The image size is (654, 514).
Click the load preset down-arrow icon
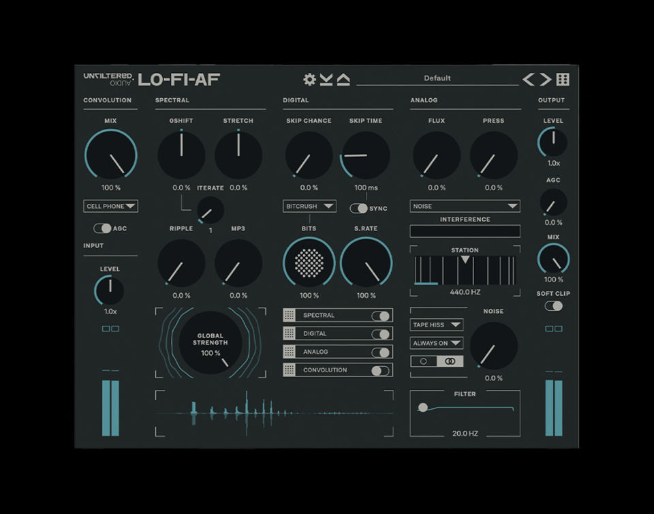tap(326, 79)
